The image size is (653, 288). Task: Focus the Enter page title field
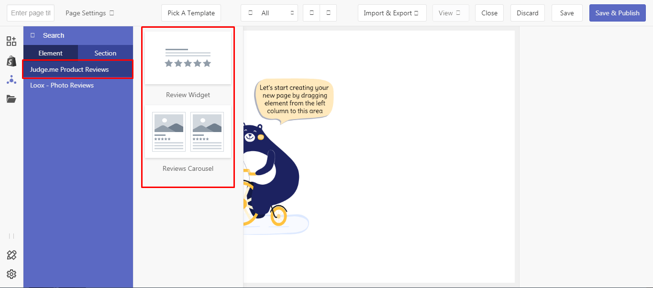tap(31, 13)
